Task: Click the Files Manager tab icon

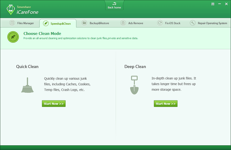Action: pyautogui.click(x=12, y=23)
